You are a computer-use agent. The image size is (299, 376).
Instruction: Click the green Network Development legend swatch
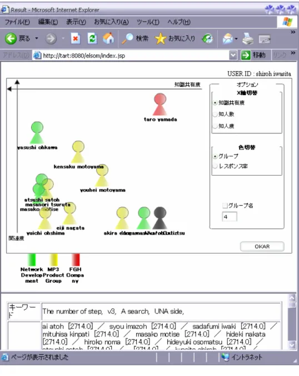(31, 260)
